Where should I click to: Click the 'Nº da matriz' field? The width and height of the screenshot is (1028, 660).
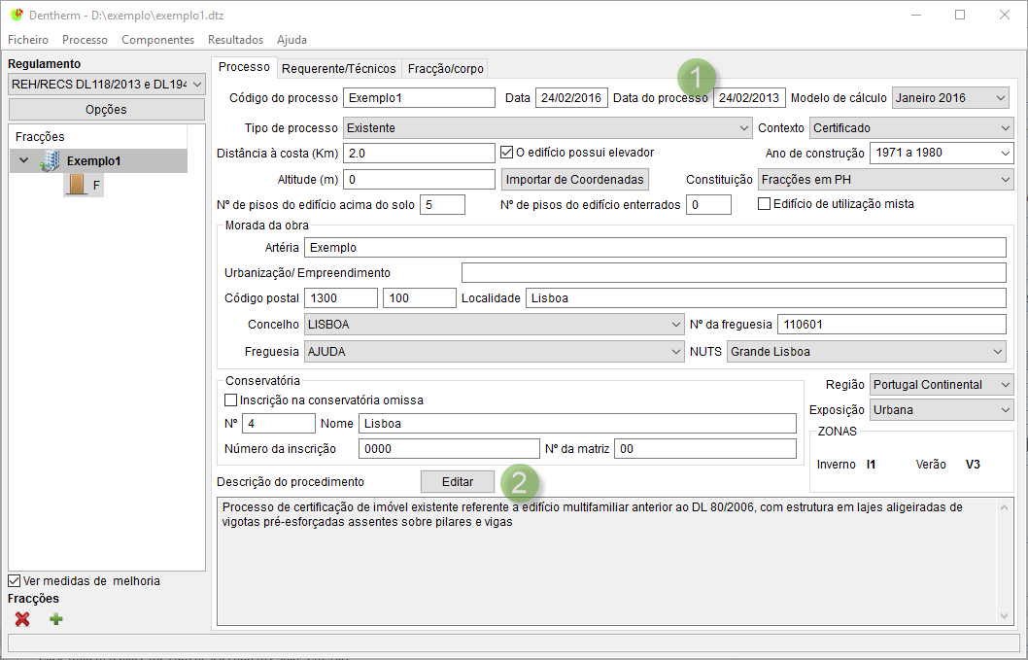pos(705,449)
